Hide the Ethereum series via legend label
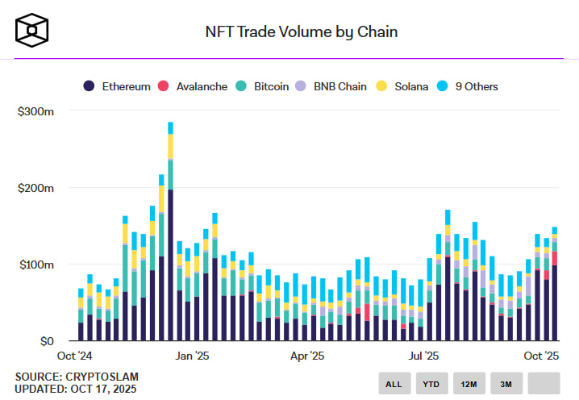Image resolution: width=579 pixels, height=400 pixels. click(125, 86)
